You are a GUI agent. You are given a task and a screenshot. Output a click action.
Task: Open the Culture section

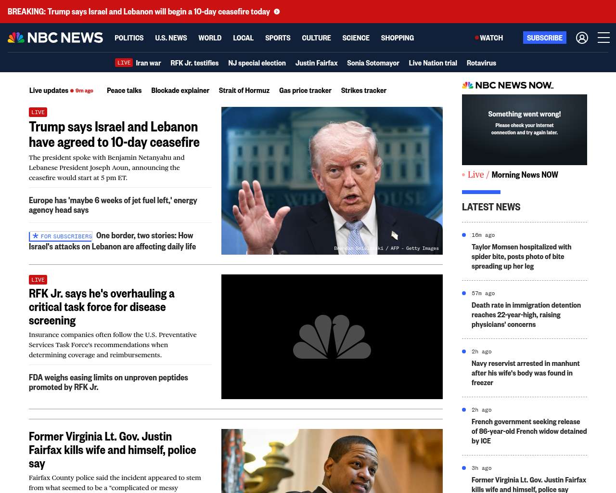pyautogui.click(x=316, y=38)
